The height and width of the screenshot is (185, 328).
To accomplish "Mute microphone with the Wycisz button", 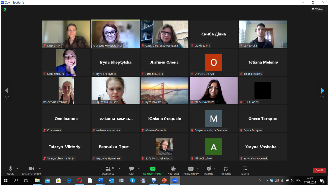I will pos(10,170).
